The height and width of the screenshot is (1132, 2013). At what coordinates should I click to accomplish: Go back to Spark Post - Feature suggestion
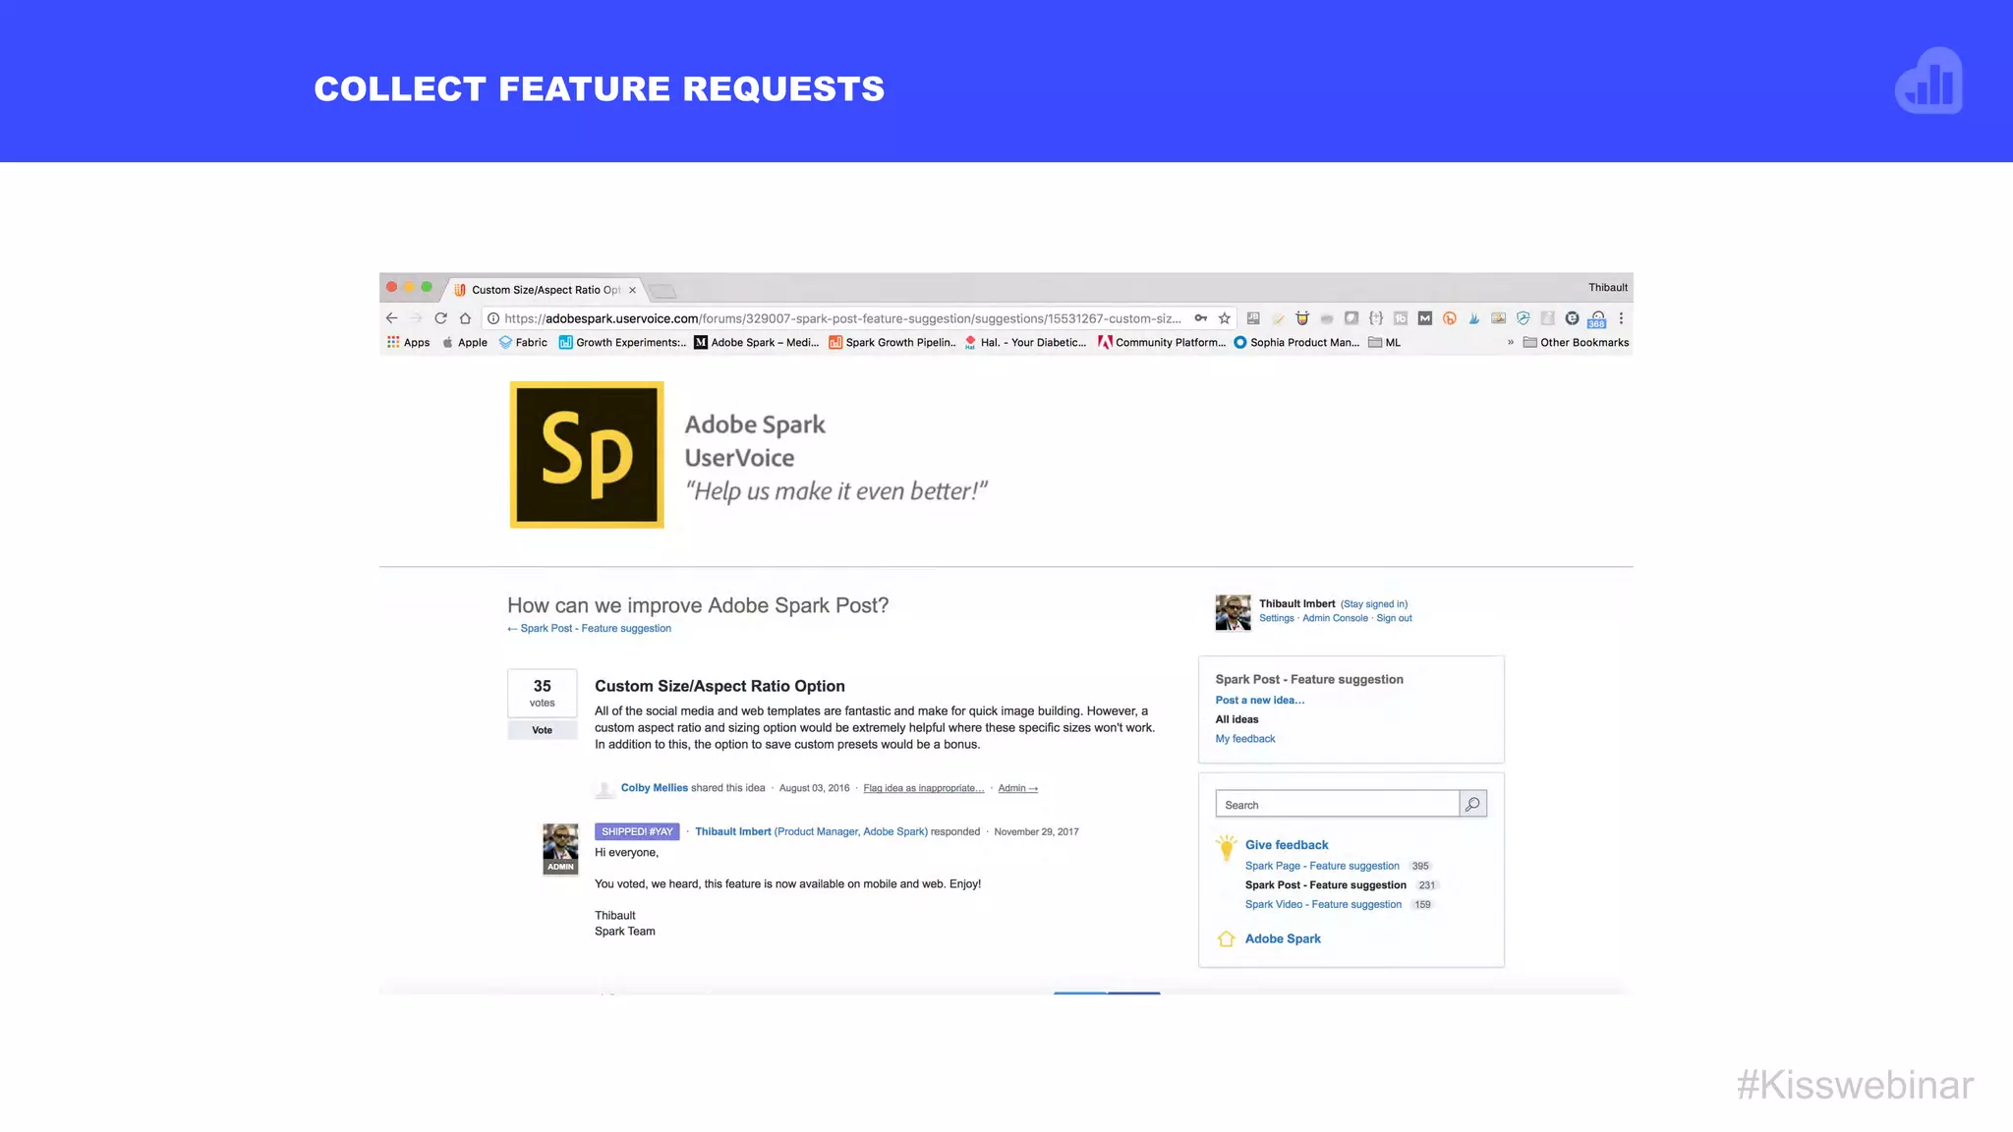point(589,628)
